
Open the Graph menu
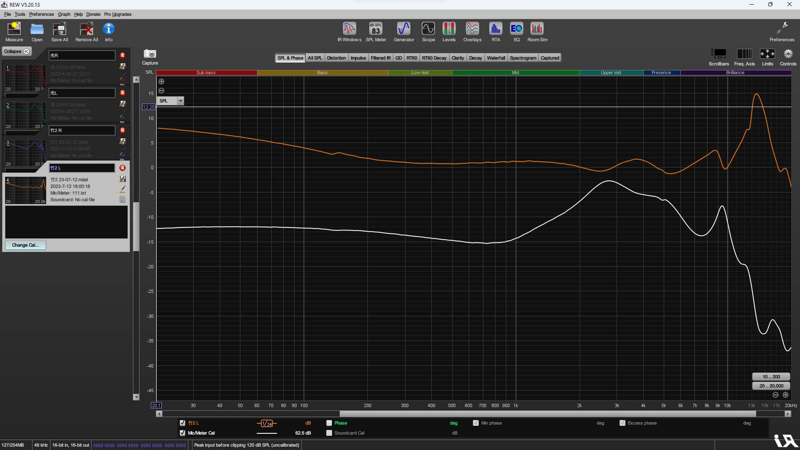pyautogui.click(x=64, y=14)
